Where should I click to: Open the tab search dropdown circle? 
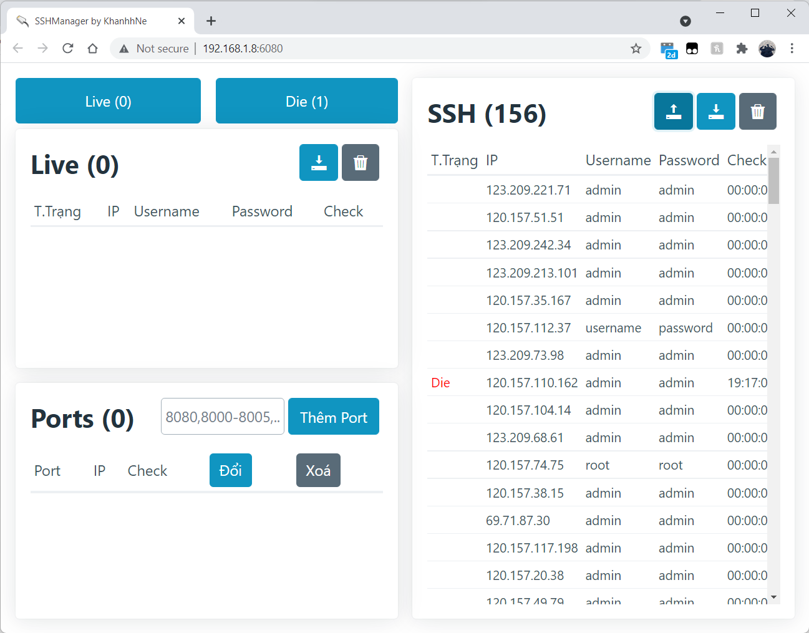point(685,21)
